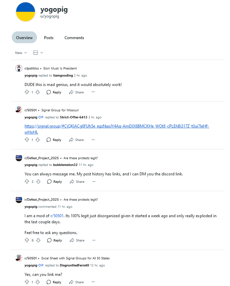Open more options on the liamgooding reply

[x=93, y=92]
